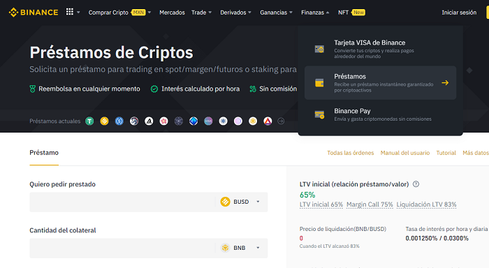
Task: Select the blue diamond coin icon
Action: [x=194, y=121]
